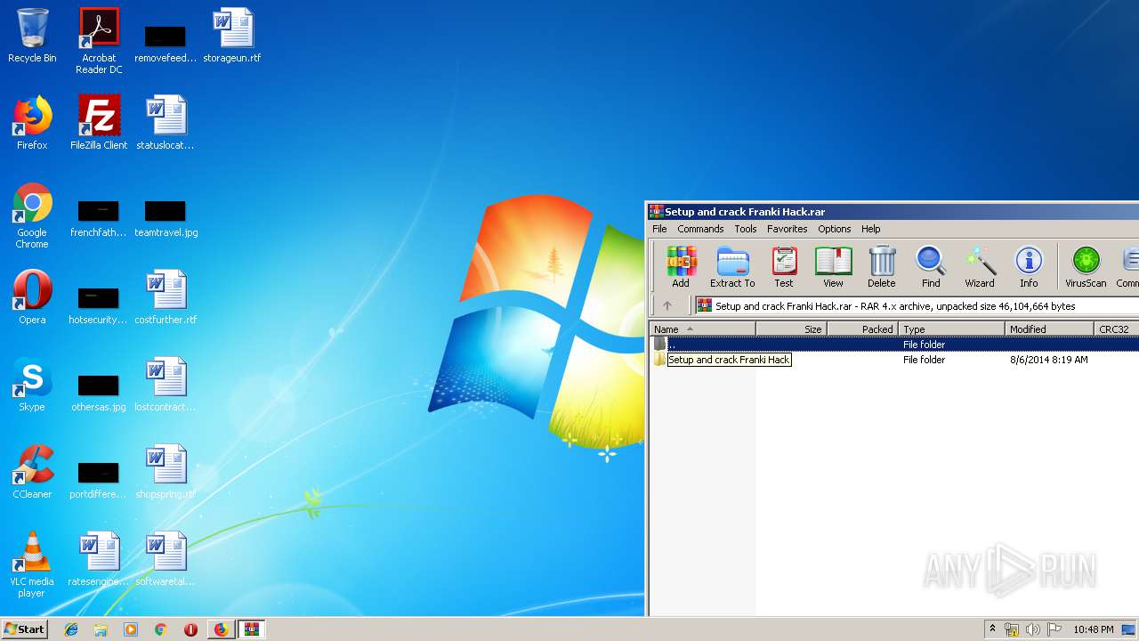Select the costfurther.rtf desktop file

coord(166,297)
